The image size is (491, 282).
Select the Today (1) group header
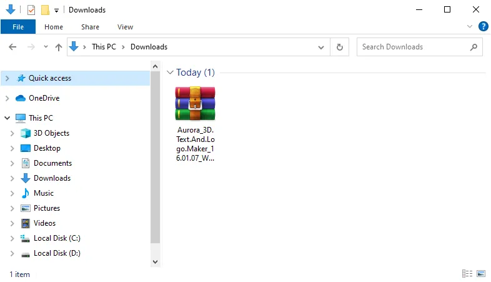coord(196,73)
